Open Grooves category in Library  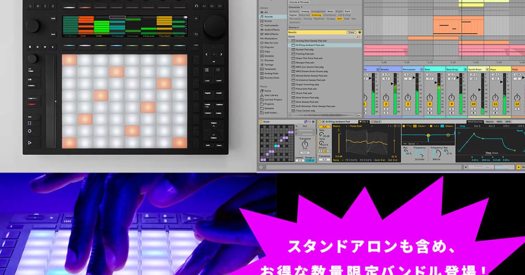point(269,60)
